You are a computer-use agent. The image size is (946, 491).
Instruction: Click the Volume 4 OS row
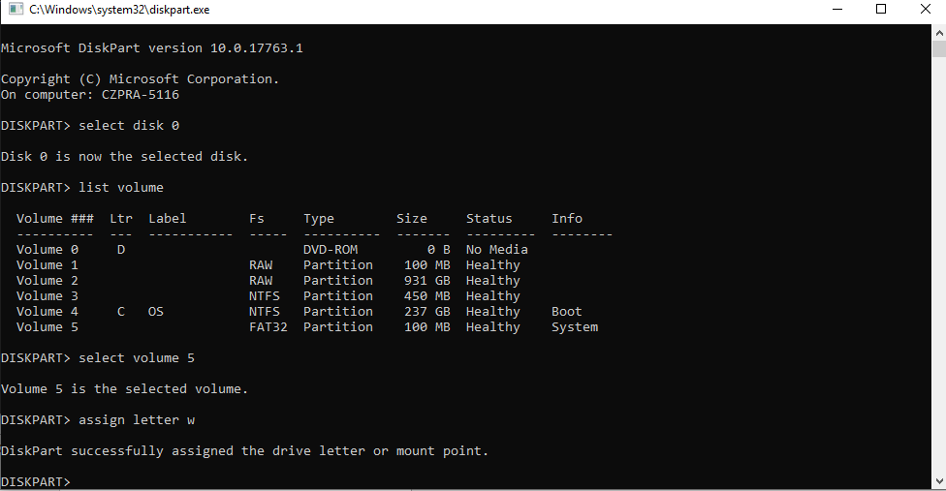click(x=300, y=312)
